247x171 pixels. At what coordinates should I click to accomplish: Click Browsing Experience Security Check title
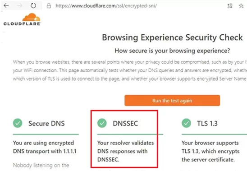[x=172, y=37]
